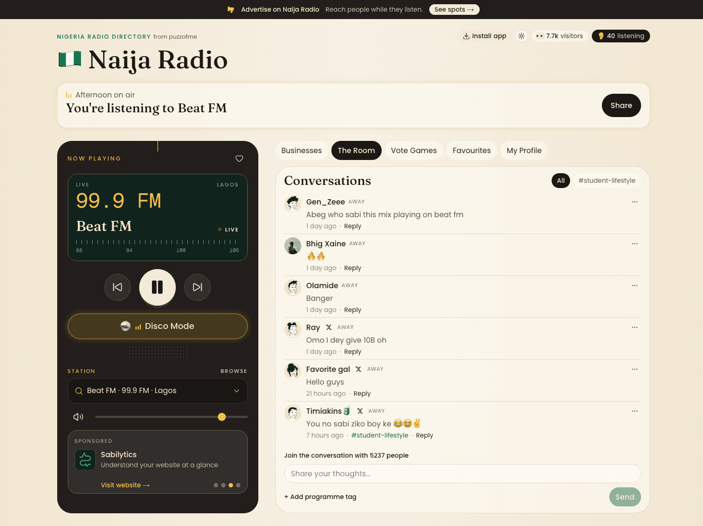Send the conversation message

(625, 497)
